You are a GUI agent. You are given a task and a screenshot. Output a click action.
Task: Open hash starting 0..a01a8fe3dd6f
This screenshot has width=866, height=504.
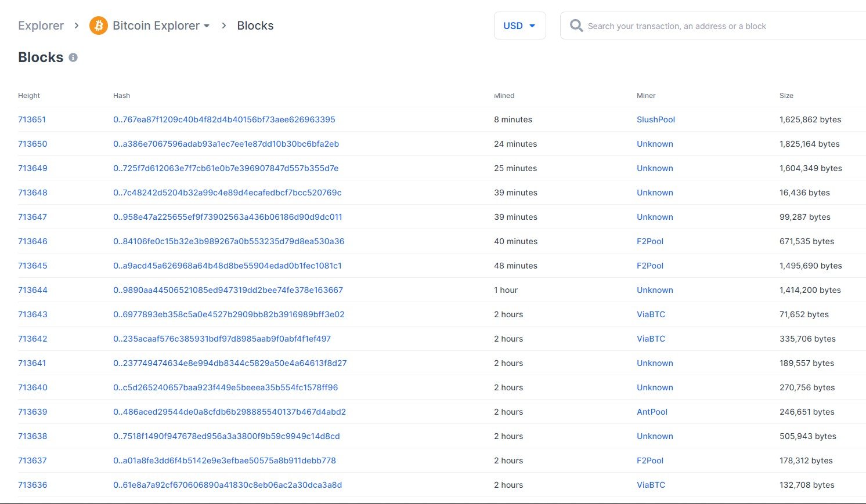coord(225,461)
